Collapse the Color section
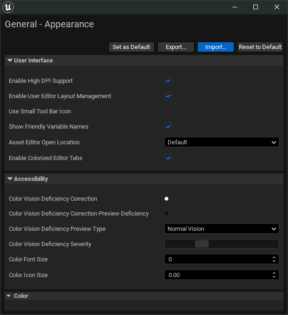Image resolution: width=288 pixels, height=315 pixels. 10,296
